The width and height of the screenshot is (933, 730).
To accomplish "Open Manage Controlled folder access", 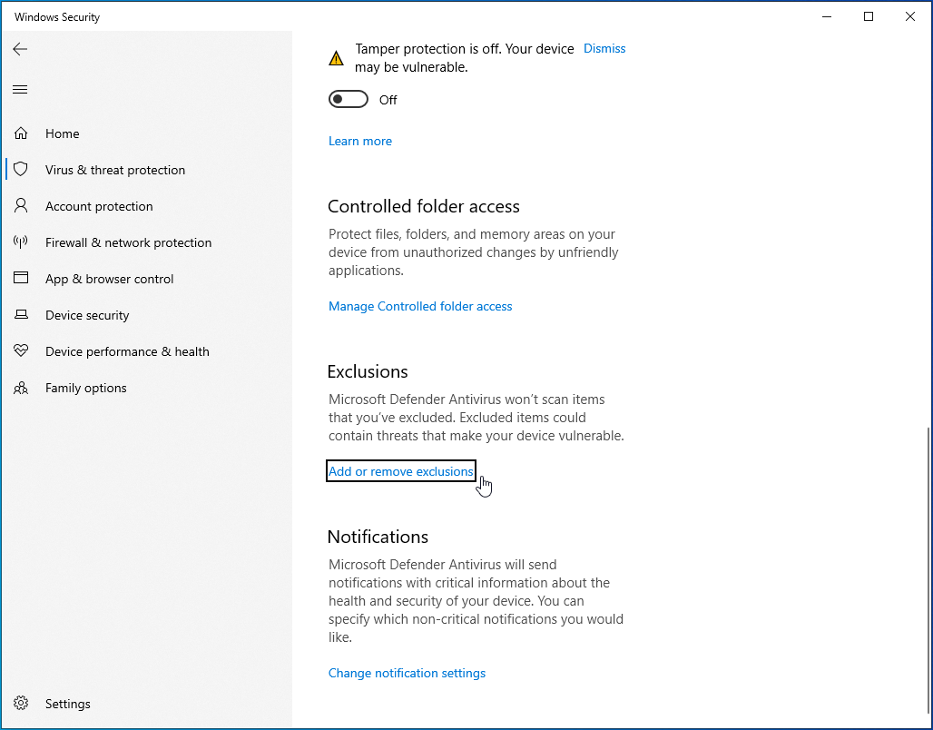I will [x=420, y=306].
